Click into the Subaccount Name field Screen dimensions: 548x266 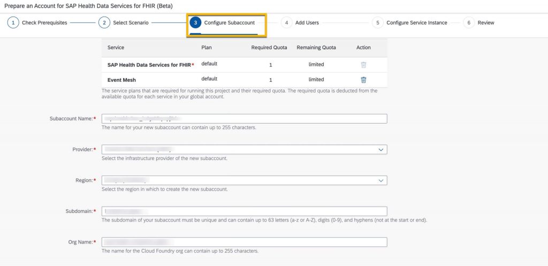pos(244,118)
